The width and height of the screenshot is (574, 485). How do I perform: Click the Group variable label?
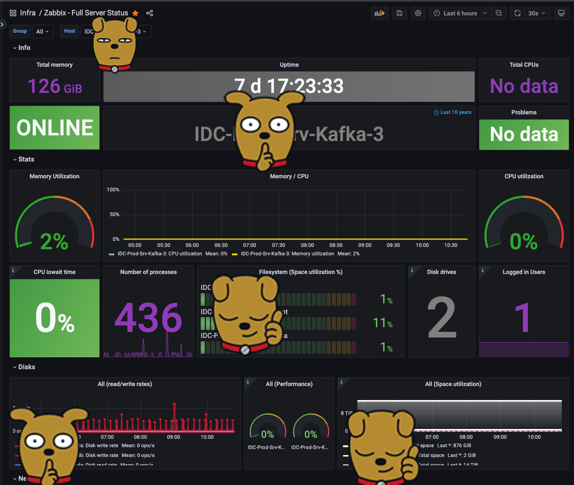(x=20, y=31)
